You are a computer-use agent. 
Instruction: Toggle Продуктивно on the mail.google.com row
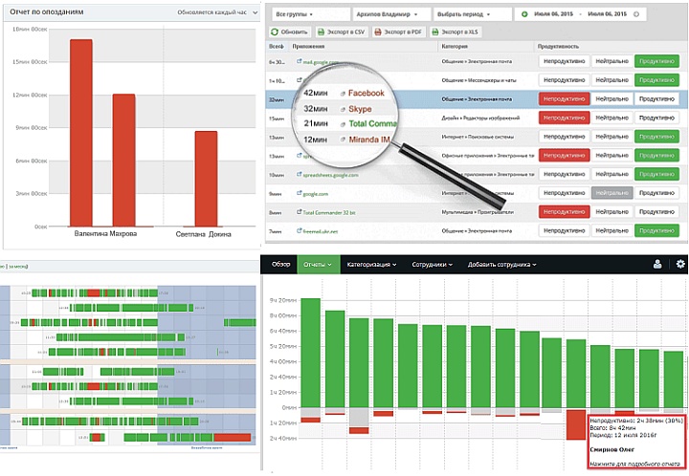[x=656, y=61]
